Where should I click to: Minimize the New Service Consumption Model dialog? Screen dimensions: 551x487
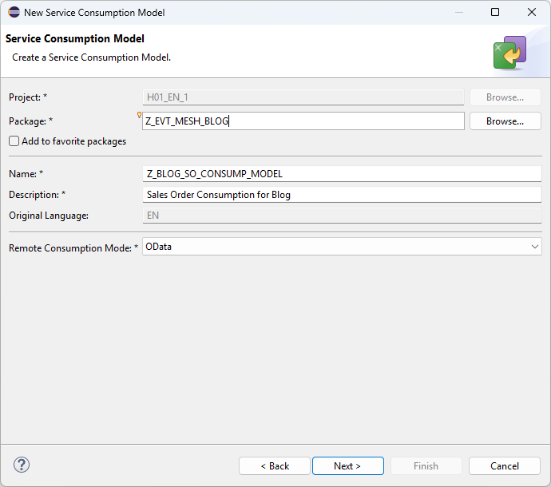pyautogui.click(x=458, y=13)
